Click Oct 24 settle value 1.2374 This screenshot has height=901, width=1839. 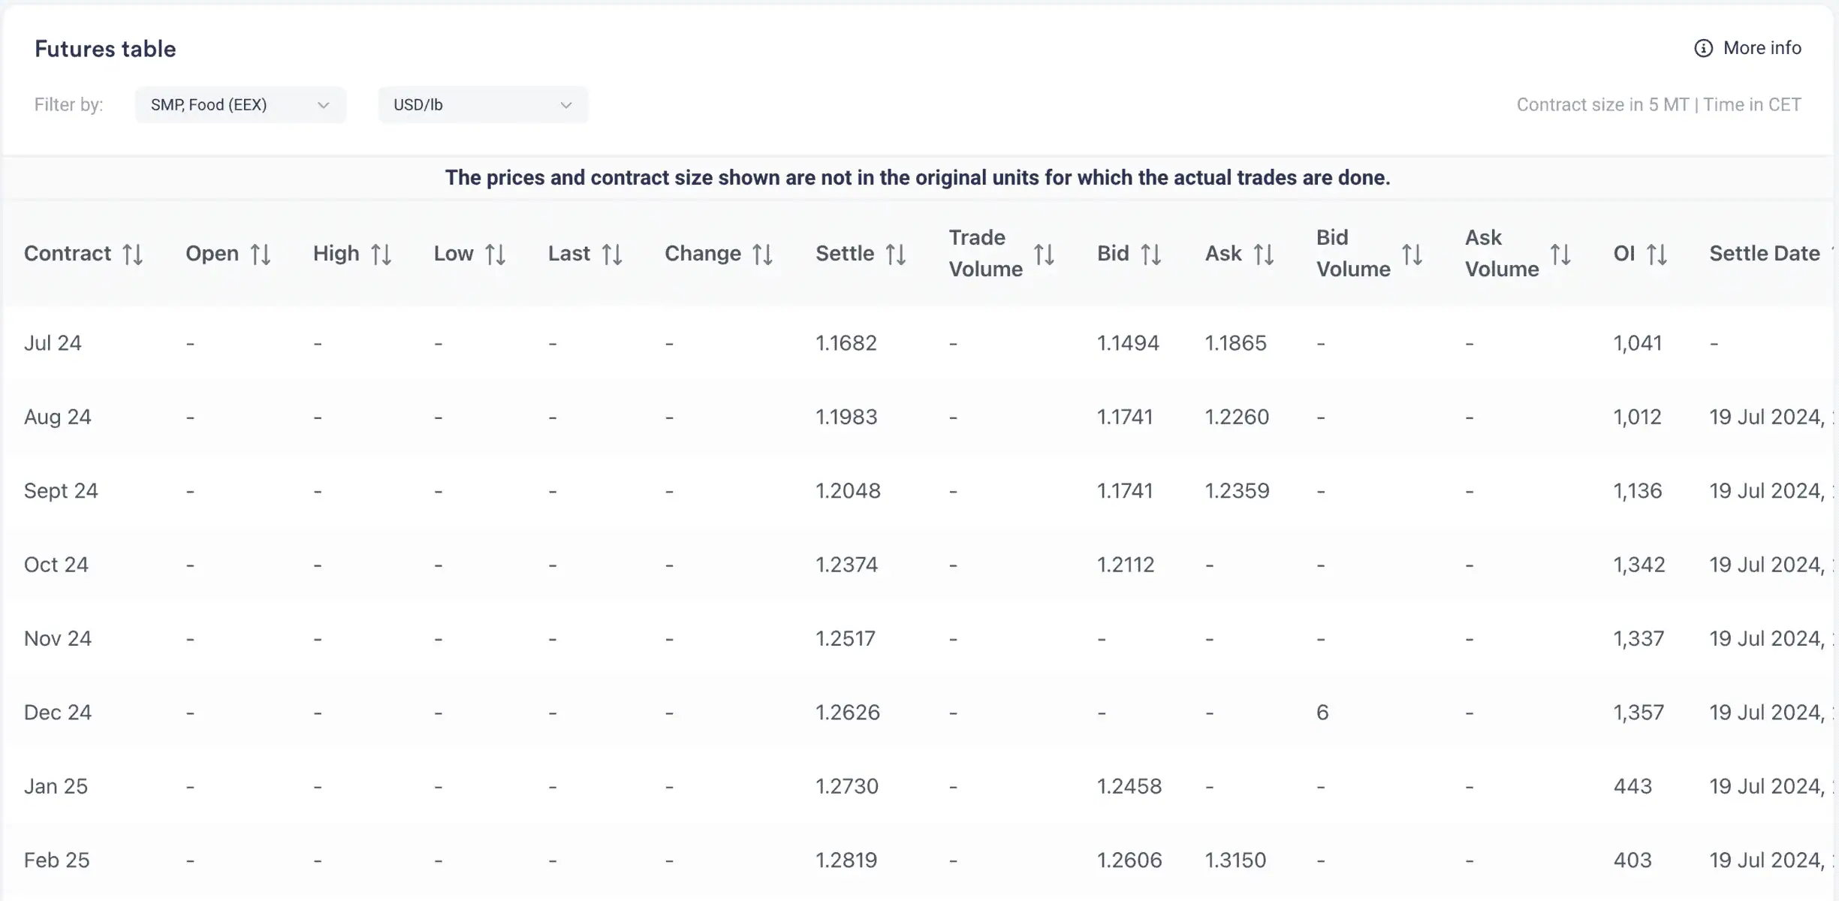point(847,565)
